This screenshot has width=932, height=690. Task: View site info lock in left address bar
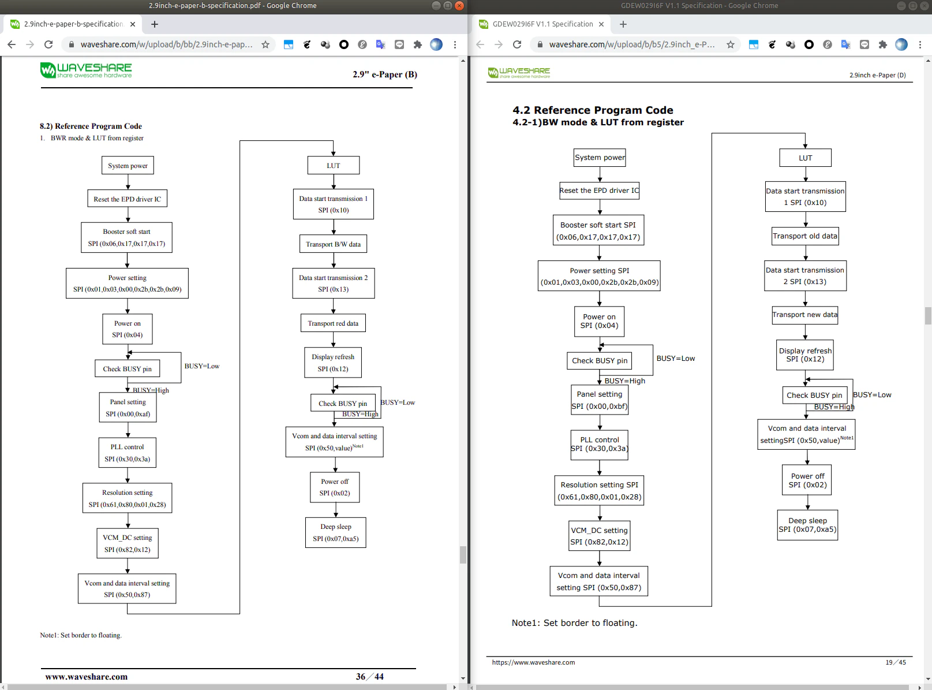71,44
